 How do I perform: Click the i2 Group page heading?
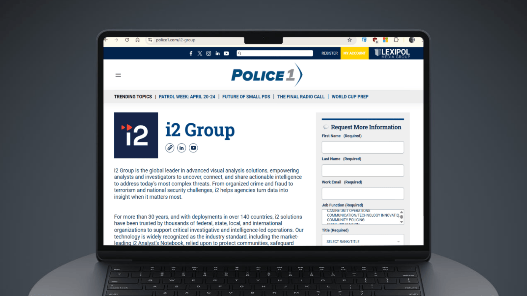[200, 130]
